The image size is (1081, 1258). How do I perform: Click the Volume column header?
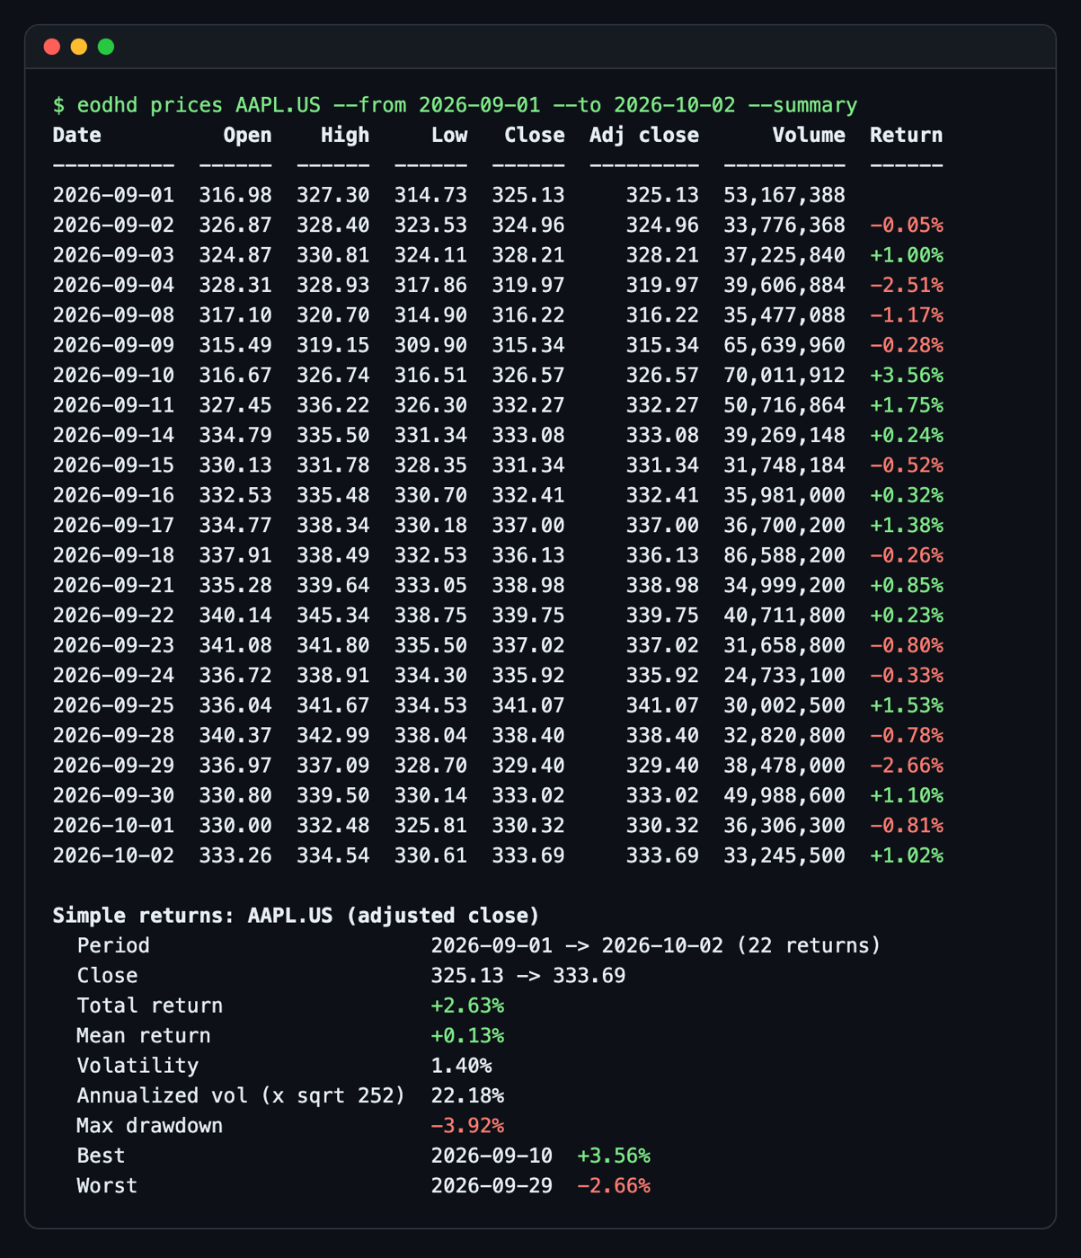(809, 135)
